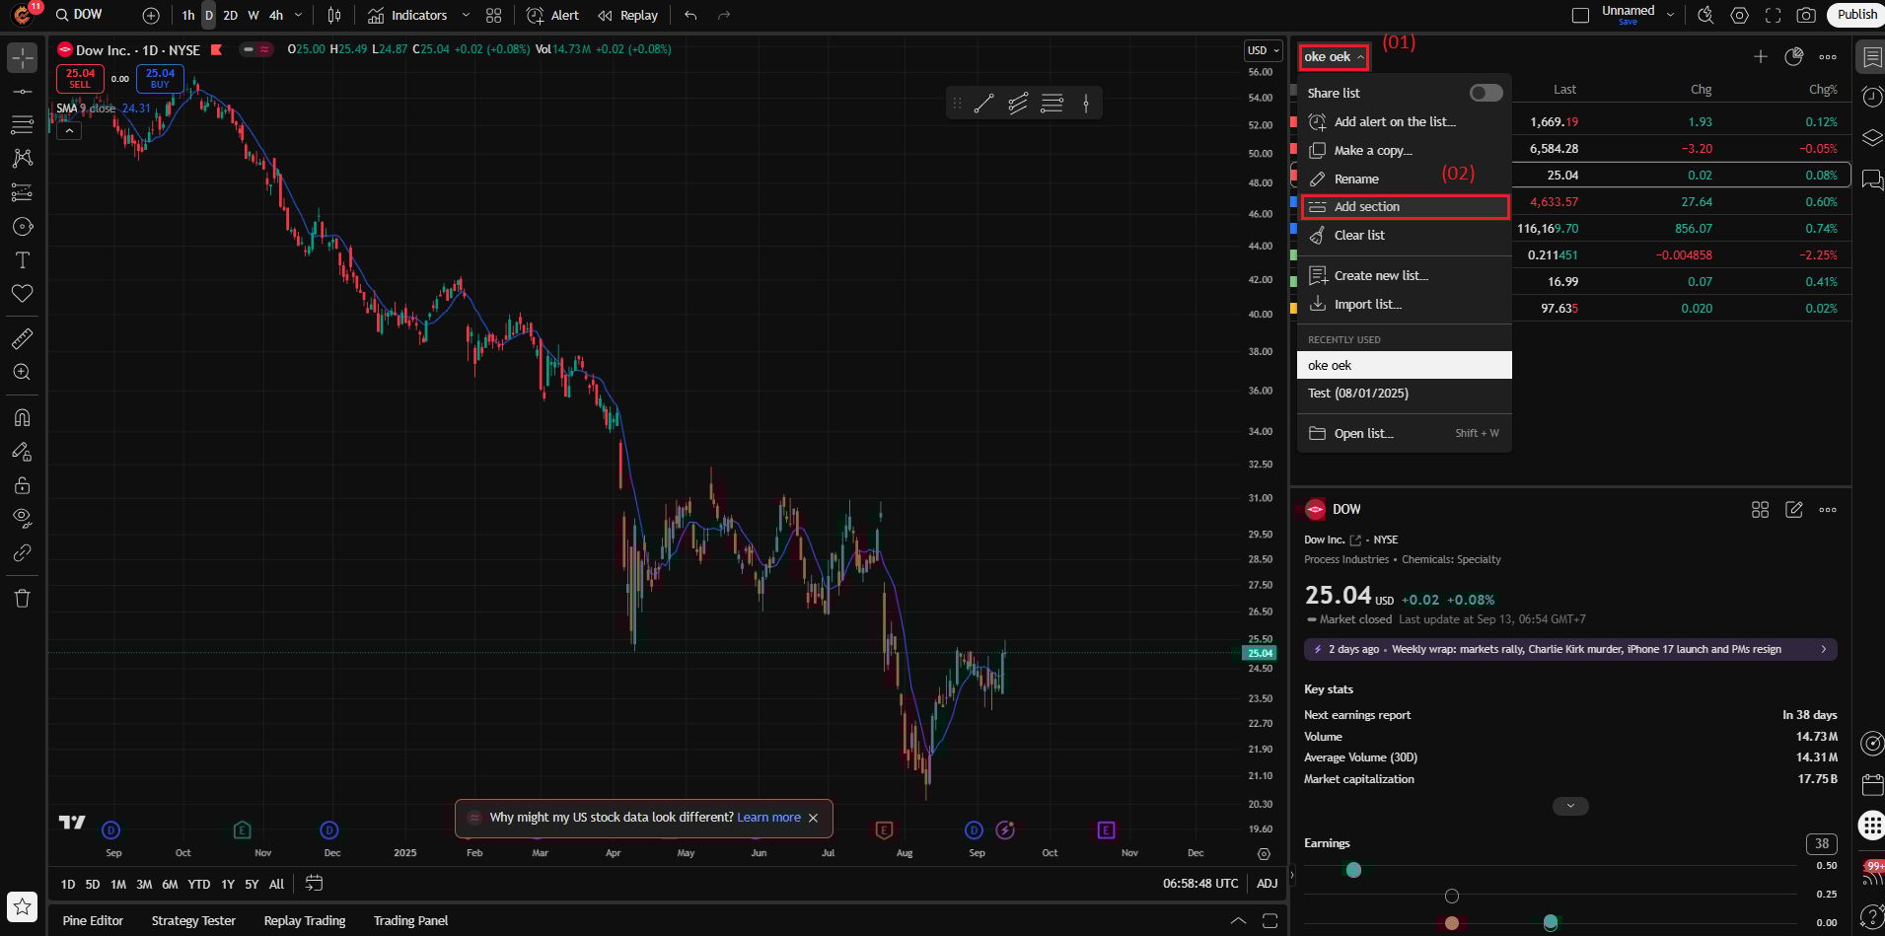Open the Indicators dialog
Viewport: 1885px width, 936px height.
point(407,15)
